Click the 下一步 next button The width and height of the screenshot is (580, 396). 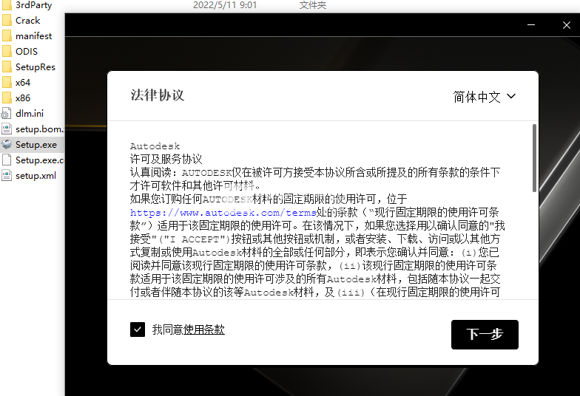point(485,334)
